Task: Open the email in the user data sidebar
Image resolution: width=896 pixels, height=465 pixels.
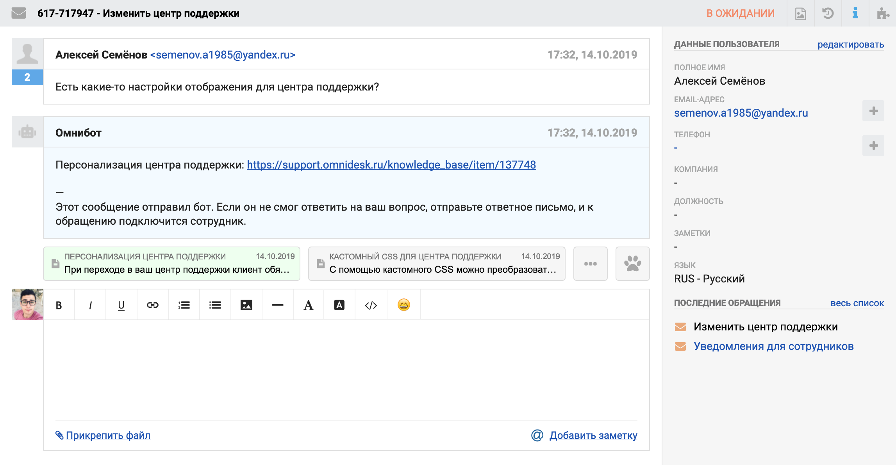Action: click(741, 113)
